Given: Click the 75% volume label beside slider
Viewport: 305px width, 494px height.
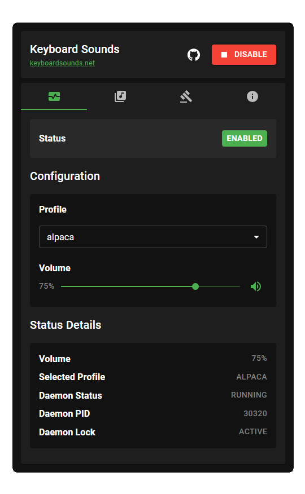Looking at the screenshot, I should 46,286.
